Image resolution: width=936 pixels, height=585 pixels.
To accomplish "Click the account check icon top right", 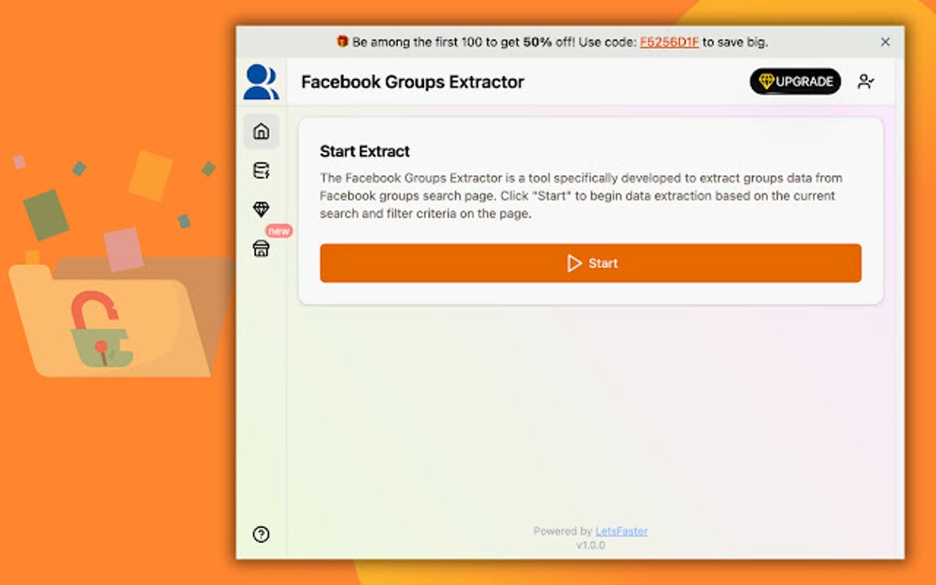I will [865, 82].
